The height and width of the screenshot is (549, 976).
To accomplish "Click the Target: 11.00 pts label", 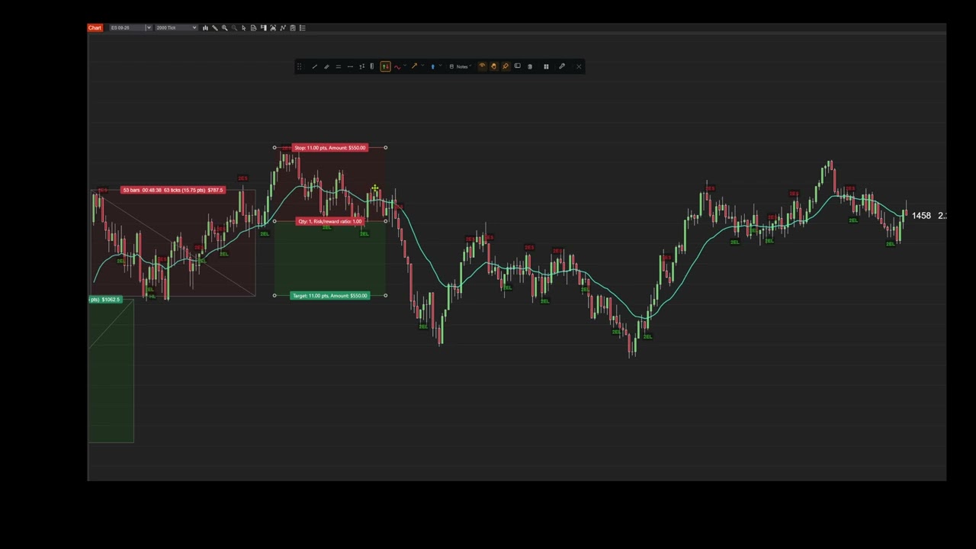I will (x=329, y=296).
